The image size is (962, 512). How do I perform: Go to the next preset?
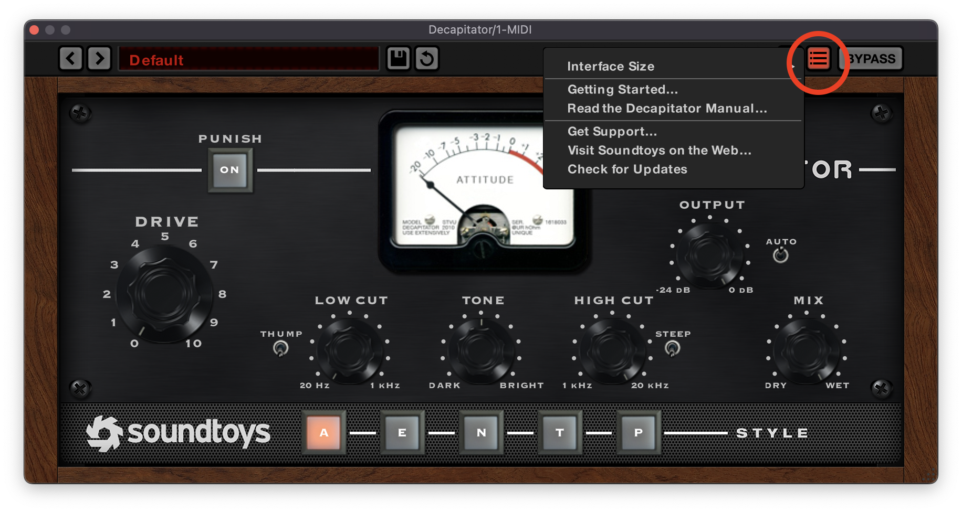[x=99, y=58]
